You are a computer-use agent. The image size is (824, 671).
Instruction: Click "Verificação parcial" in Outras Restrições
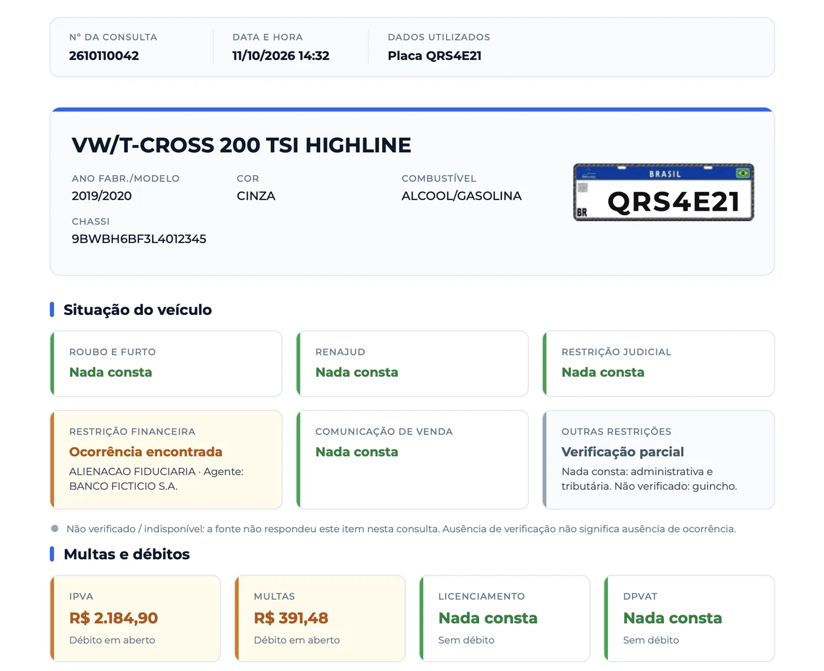click(x=623, y=452)
